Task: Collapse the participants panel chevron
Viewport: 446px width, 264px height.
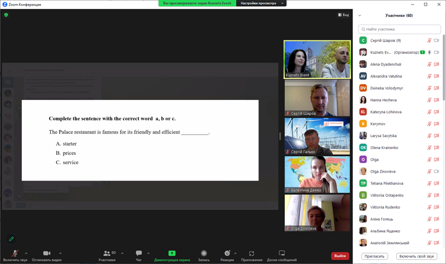Action: 360,15
